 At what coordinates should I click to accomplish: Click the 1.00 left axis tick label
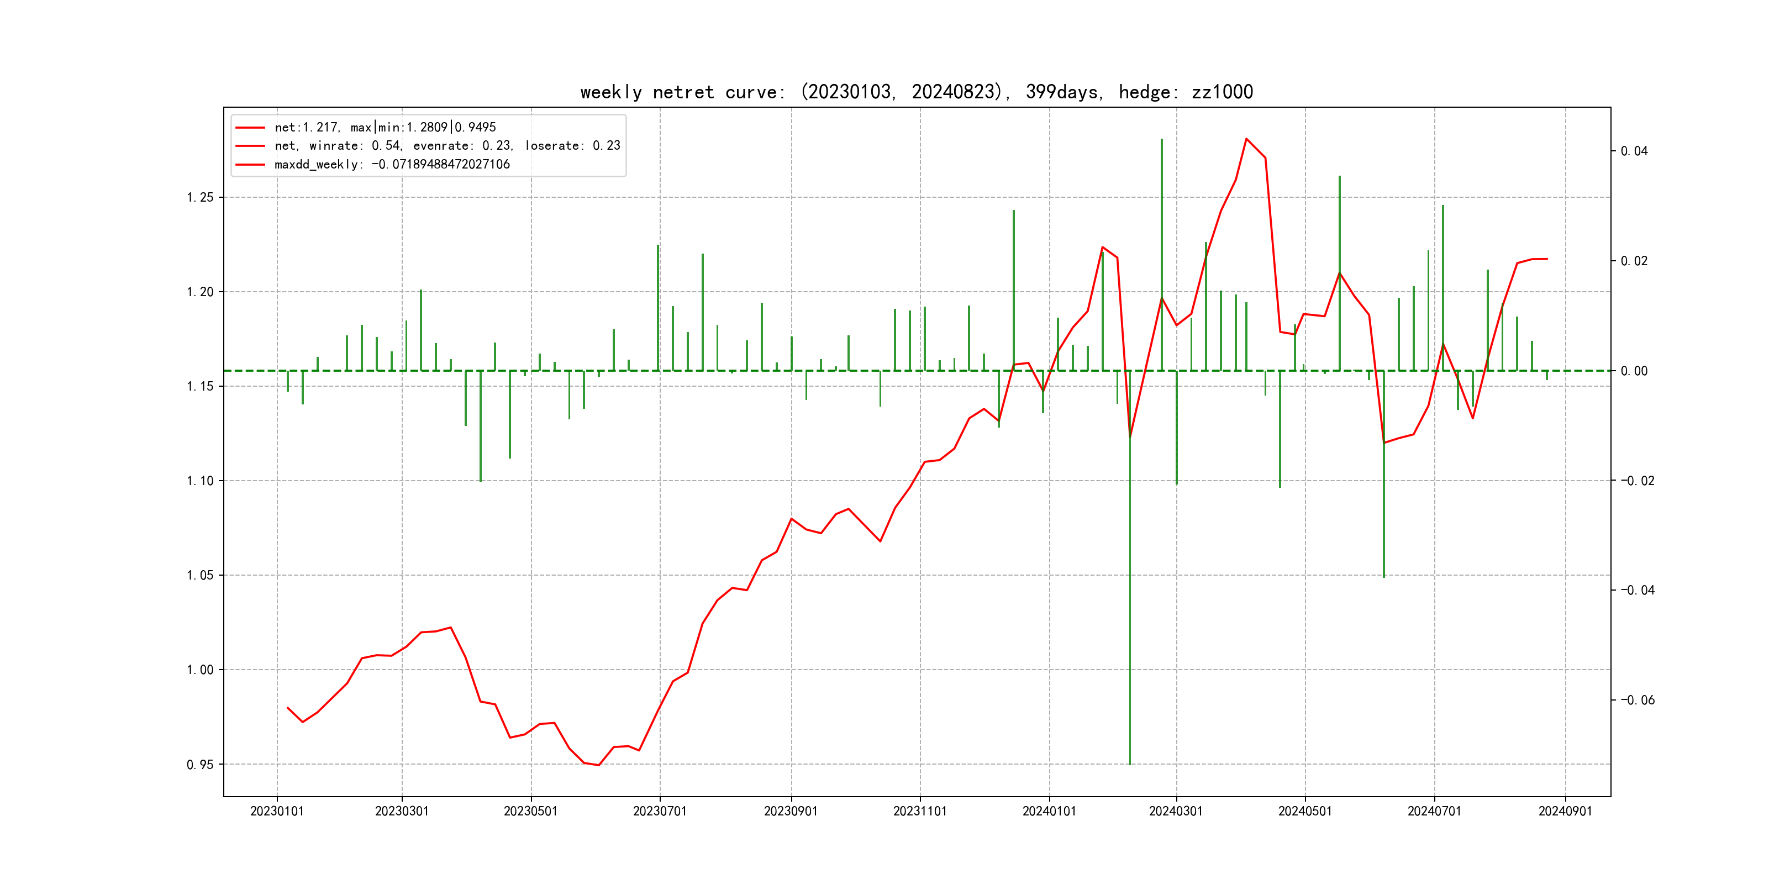(200, 670)
